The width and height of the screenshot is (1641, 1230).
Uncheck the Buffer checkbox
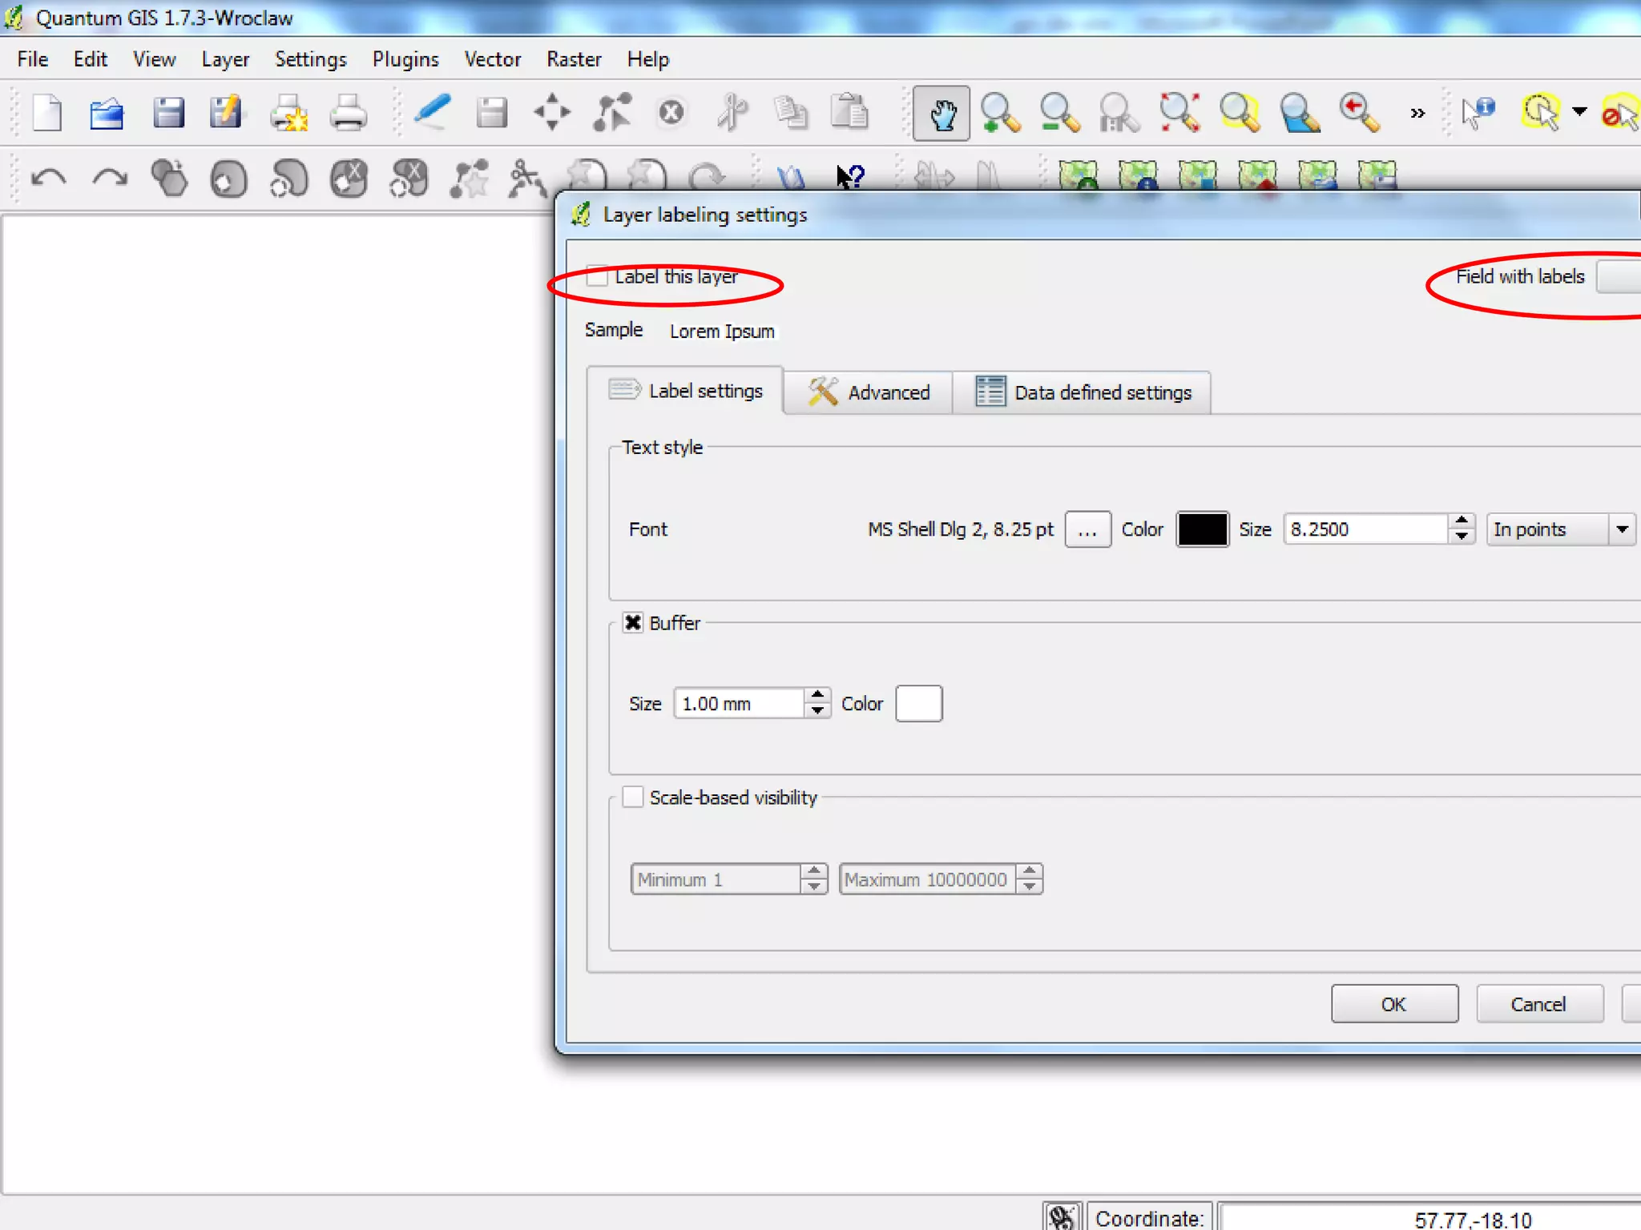pos(633,623)
